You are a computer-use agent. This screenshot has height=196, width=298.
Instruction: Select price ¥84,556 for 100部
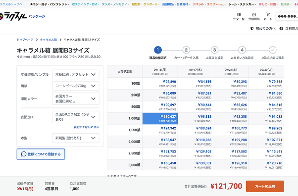pyautogui.click(x=196, y=84)
